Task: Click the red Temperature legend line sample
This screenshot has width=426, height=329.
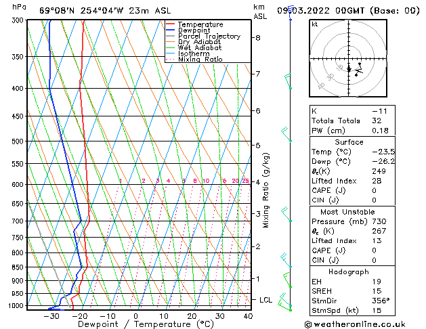Action: point(170,24)
